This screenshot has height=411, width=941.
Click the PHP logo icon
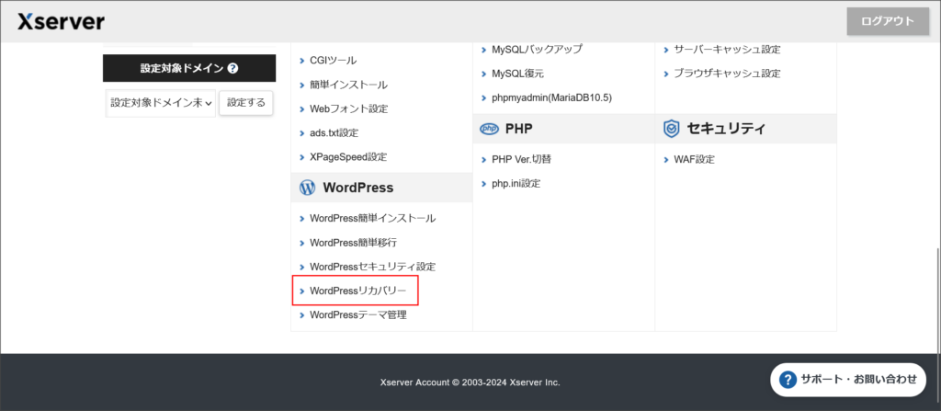point(490,129)
